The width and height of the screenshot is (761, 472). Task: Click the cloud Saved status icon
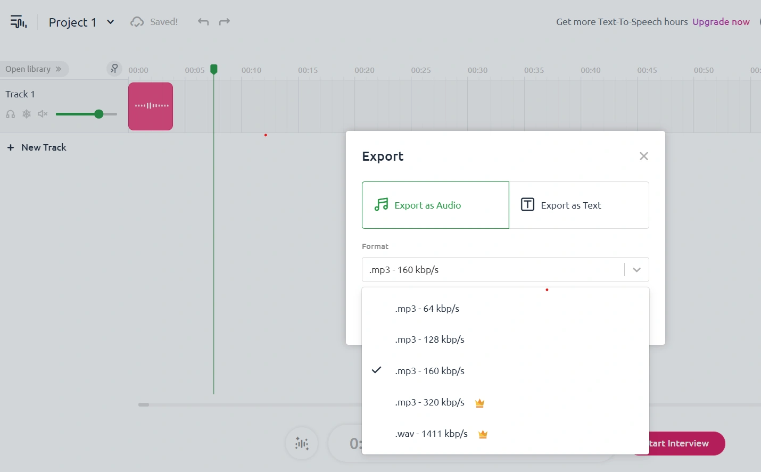[x=137, y=22]
